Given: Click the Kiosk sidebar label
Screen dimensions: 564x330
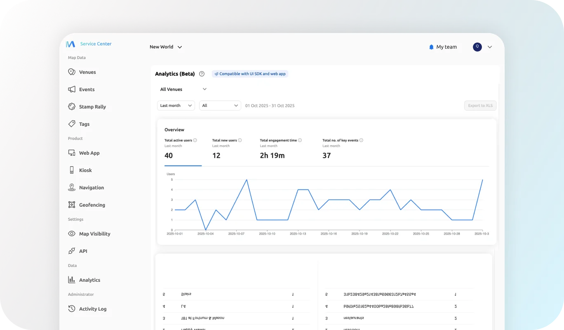Looking at the screenshot, I should (x=85, y=170).
